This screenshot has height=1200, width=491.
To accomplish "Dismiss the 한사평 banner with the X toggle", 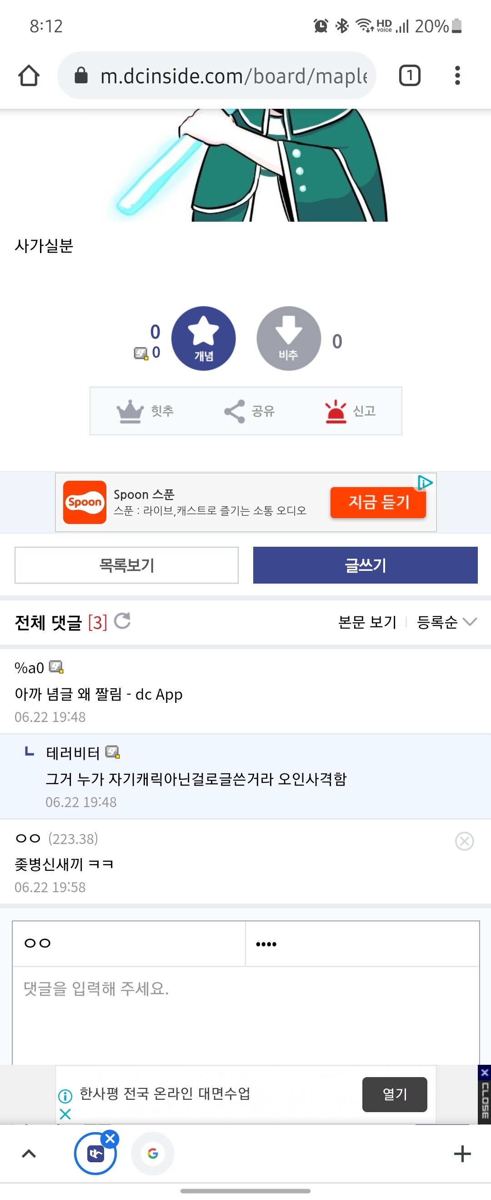I will click(x=65, y=1114).
